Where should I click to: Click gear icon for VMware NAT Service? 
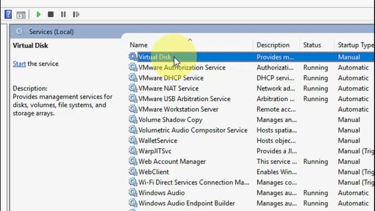[x=133, y=88]
